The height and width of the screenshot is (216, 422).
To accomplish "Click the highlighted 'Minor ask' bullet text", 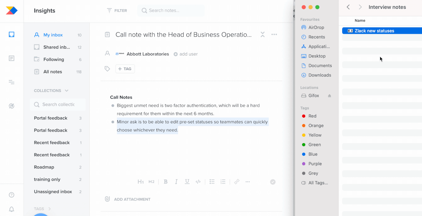I will tap(192, 126).
